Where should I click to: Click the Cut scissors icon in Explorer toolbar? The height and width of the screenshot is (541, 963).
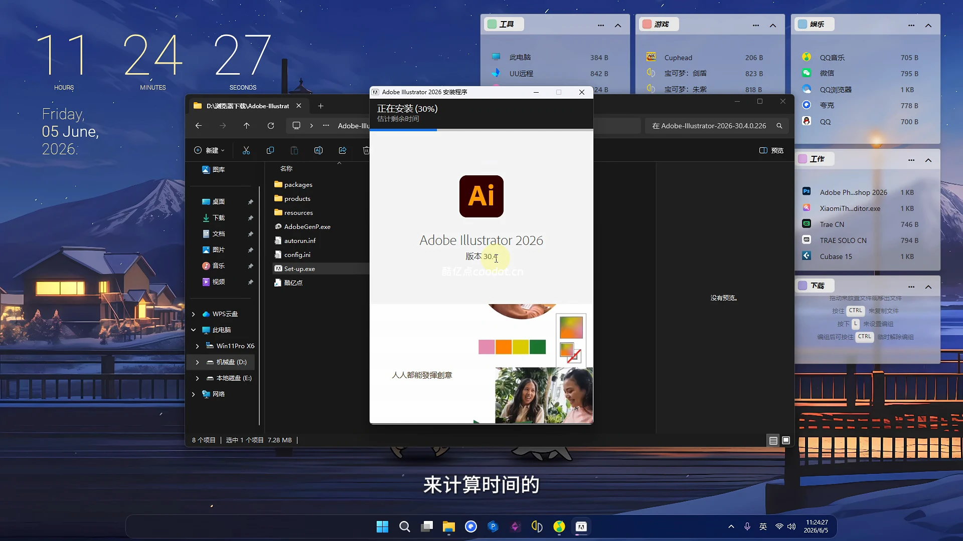pyautogui.click(x=246, y=150)
